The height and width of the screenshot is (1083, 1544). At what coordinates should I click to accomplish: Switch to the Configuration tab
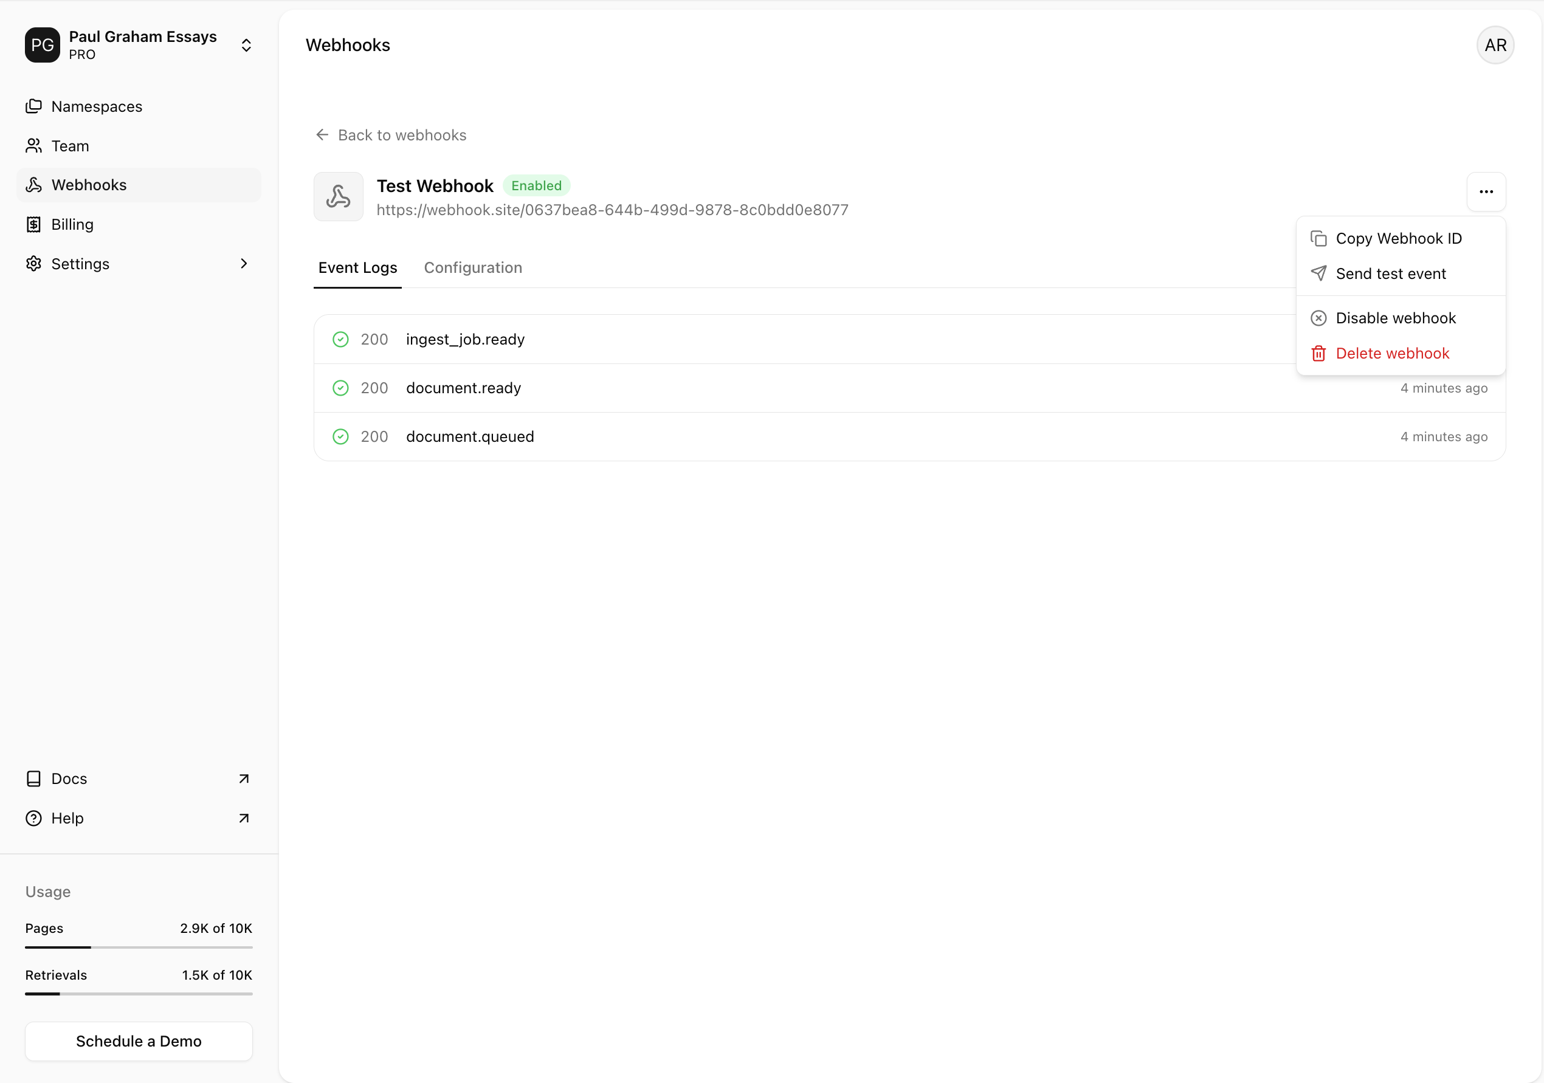pos(473,267)
